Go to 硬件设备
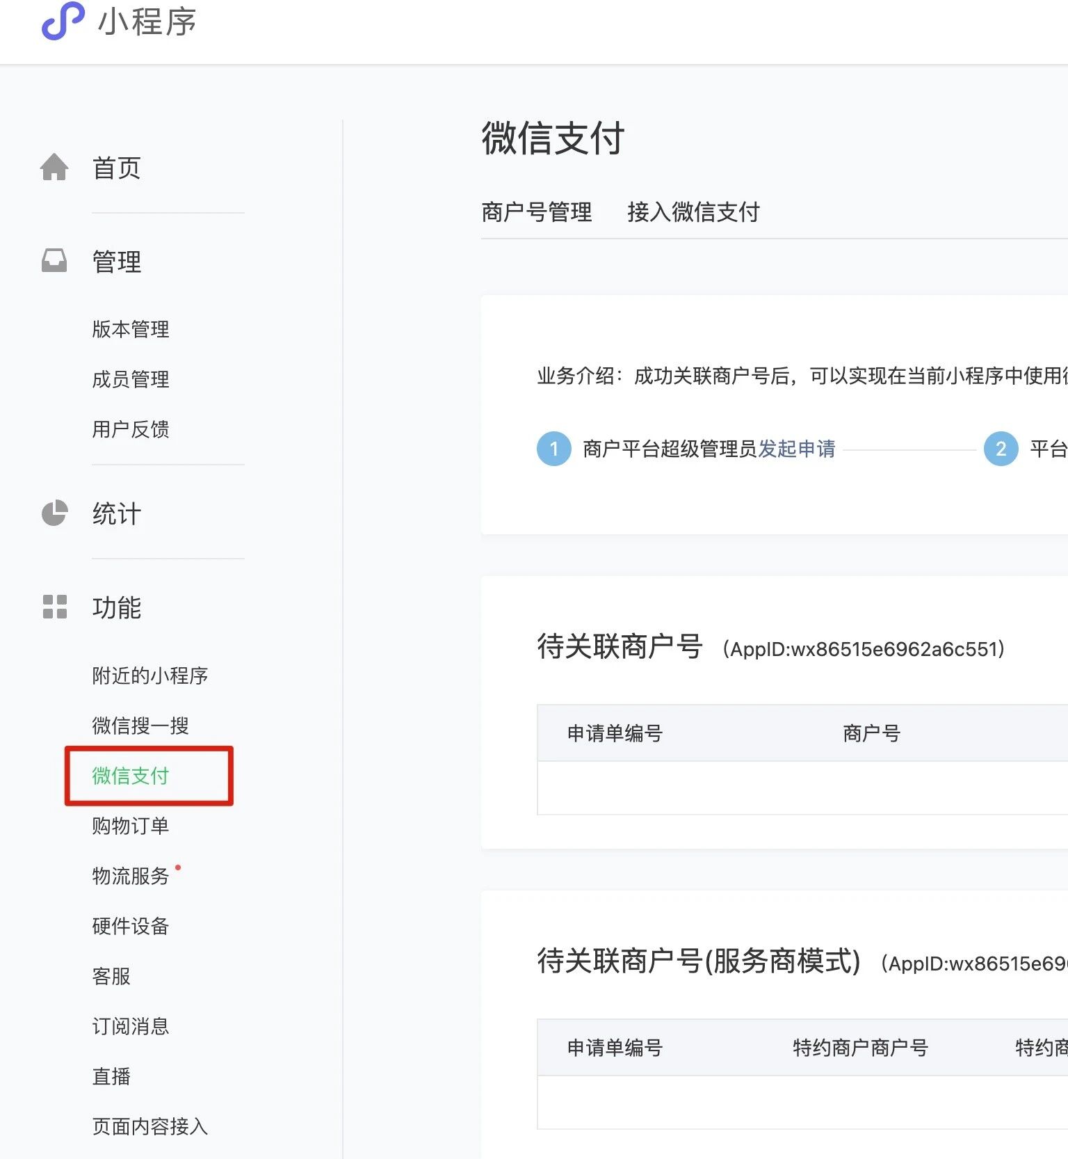1068x1159 pixels. [131, 926]
